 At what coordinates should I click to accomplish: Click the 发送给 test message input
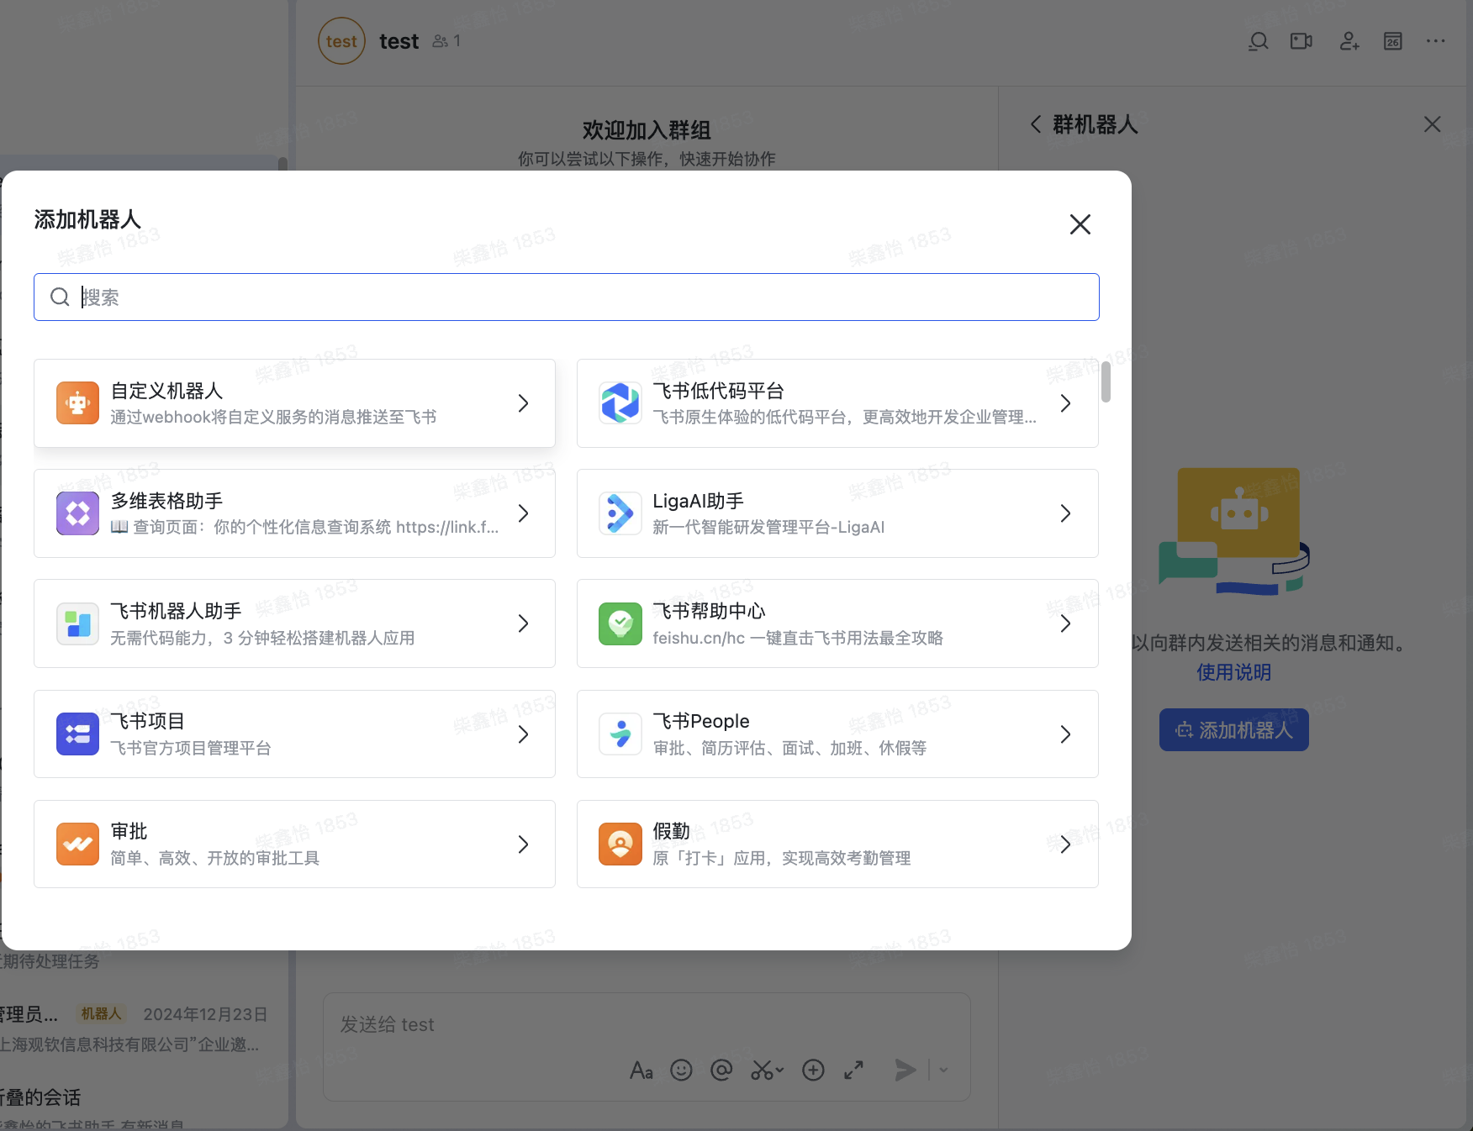point(647,1025)
